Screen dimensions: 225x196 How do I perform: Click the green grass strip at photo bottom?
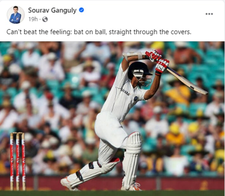(x=112, y=193)
